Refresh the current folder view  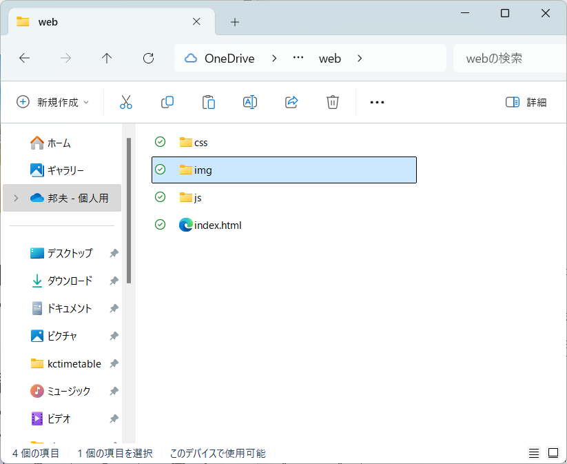148,59
